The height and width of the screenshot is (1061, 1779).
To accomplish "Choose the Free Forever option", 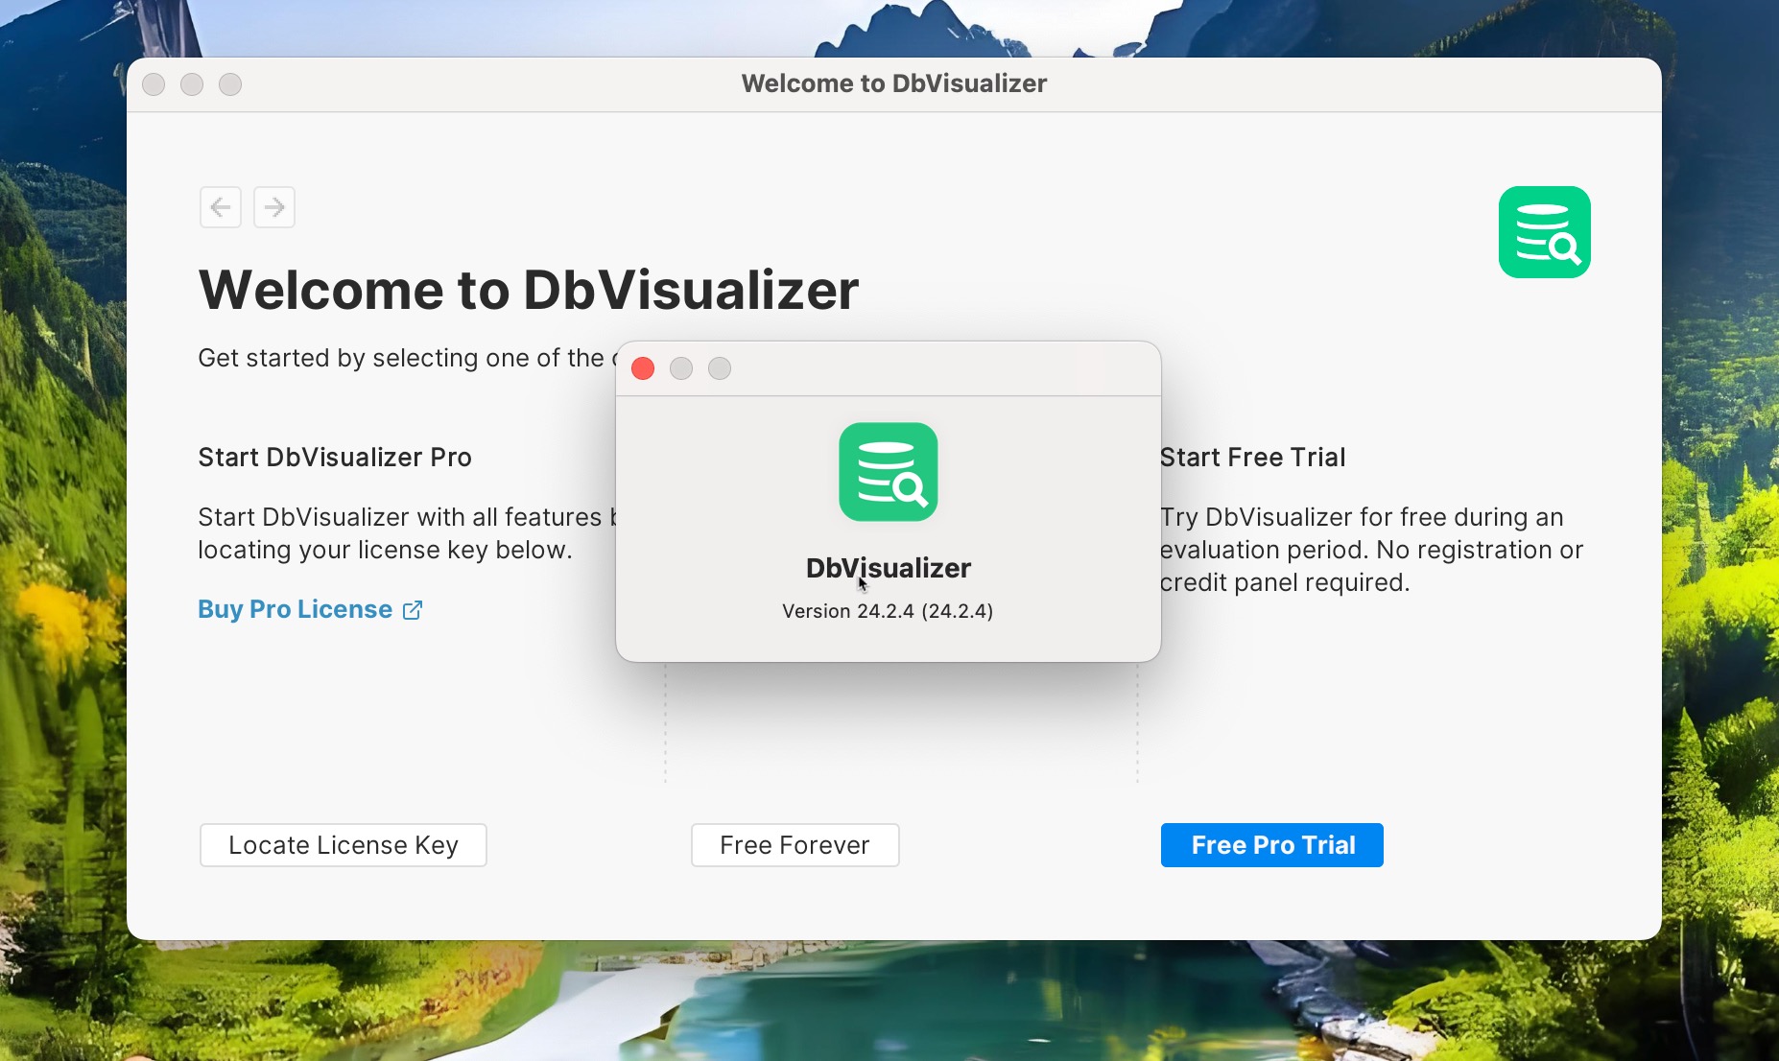I will click(795, 845).
